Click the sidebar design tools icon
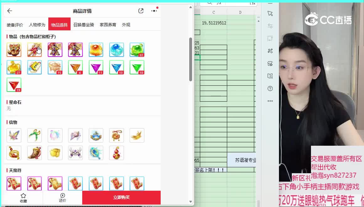Image resolution: width=364 pixels, height=207 pixels. (x=270, y=51)
